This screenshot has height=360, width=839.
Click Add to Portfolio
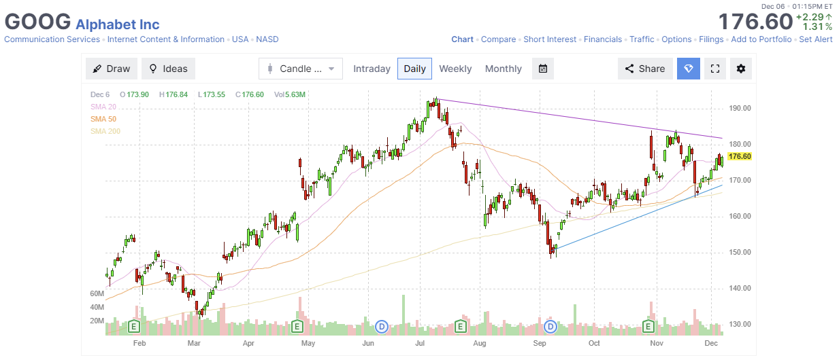761,39
